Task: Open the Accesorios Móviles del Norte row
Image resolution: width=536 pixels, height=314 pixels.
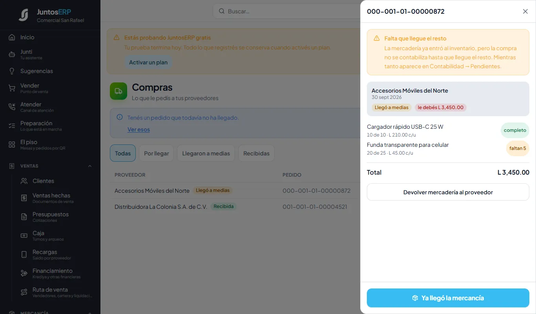Action: tap(235, 190)
